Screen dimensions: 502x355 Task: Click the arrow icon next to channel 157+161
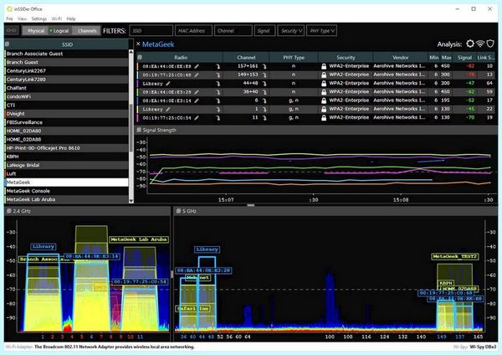pos(264,66)
